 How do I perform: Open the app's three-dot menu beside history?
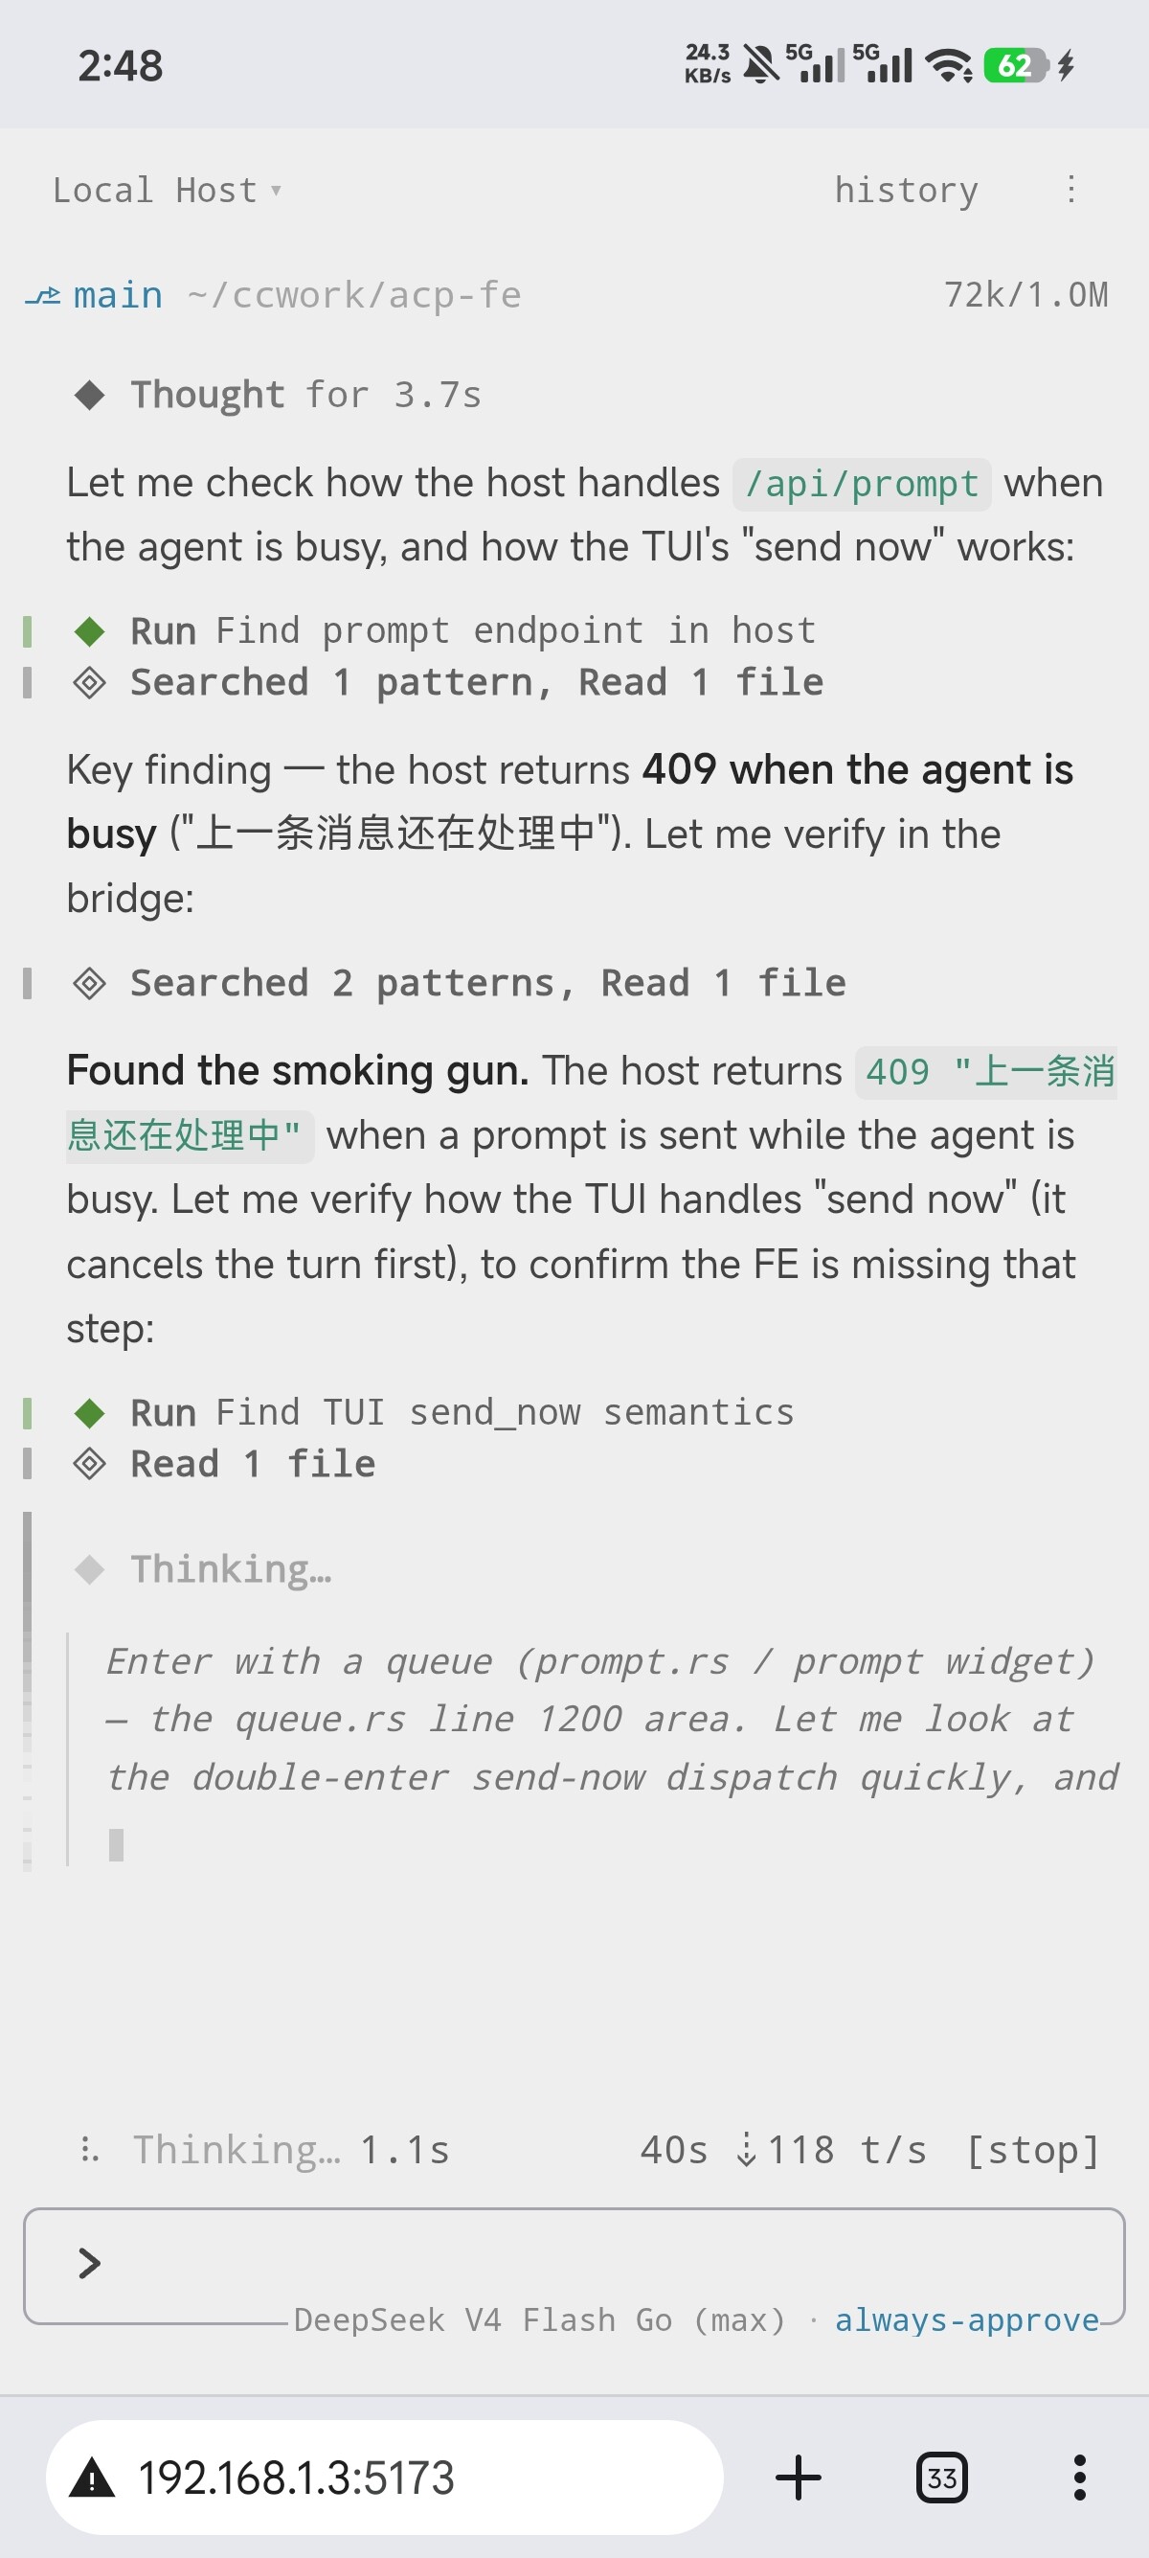(1070, 190)
